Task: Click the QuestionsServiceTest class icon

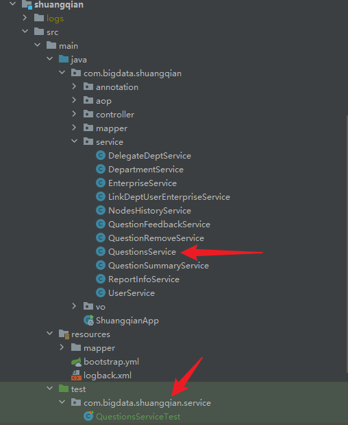Action: click(88, 416)
